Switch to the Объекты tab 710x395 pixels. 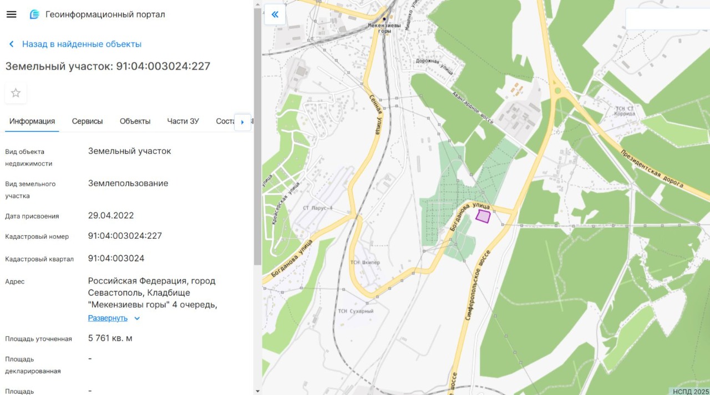click(135, 121)
